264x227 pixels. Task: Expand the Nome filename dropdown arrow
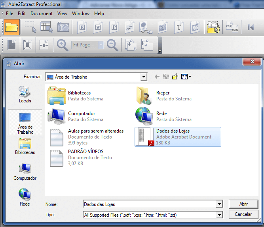219,204
